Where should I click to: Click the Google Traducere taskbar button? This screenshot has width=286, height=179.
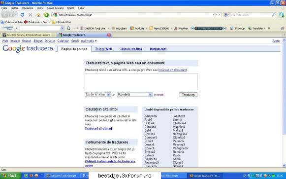[205, 176]
